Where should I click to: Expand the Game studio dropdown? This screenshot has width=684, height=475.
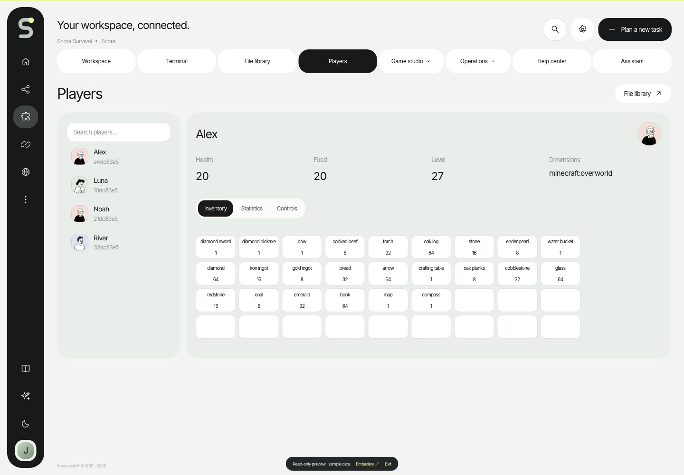411,61
